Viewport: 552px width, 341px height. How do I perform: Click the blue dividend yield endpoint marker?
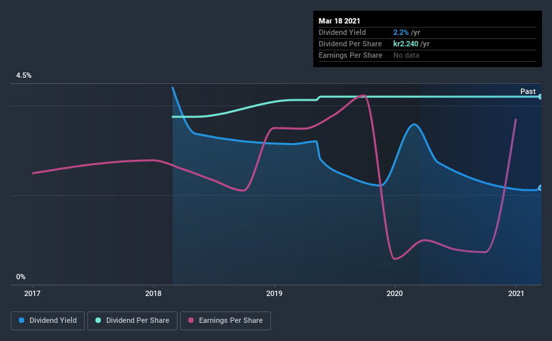(540, 188)
